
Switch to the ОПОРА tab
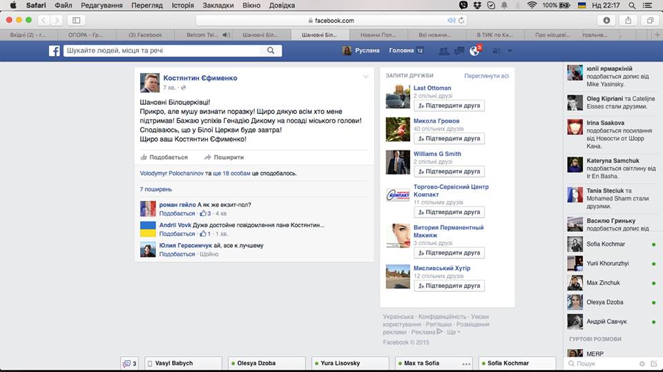(86, 35)
